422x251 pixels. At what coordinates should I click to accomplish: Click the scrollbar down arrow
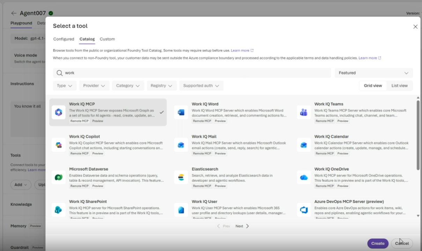tap(418, 216)
